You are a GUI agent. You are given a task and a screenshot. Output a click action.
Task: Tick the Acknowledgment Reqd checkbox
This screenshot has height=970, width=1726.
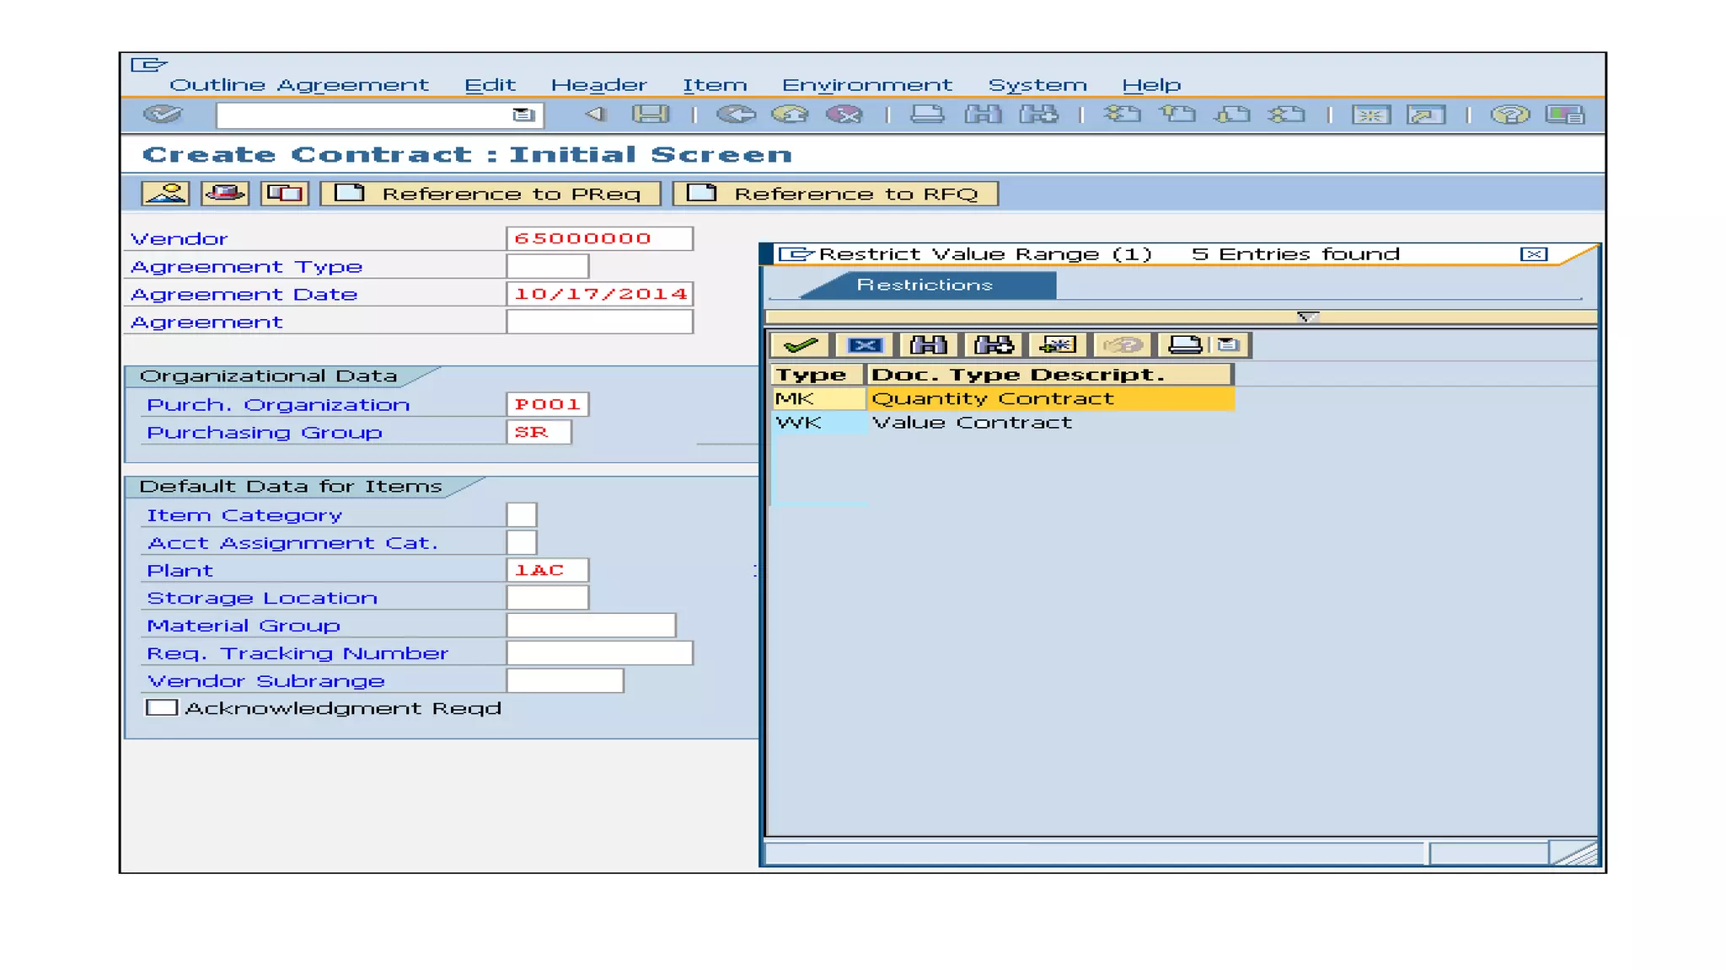[x=162, y=708]
